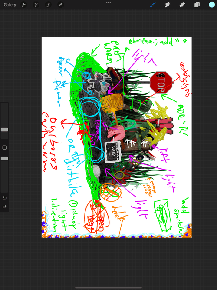Open the Actions wrench menu
Image resolution: width=217 pixels, height=290 pixels.
[23, 5]
